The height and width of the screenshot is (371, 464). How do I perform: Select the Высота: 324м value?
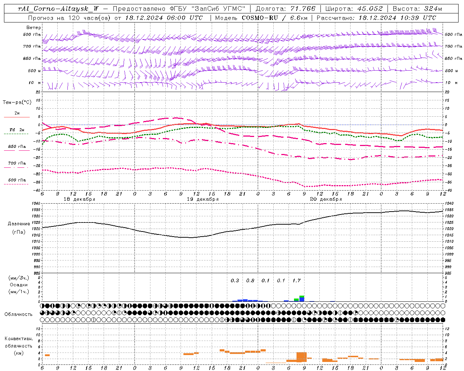[x=418, y=9]
